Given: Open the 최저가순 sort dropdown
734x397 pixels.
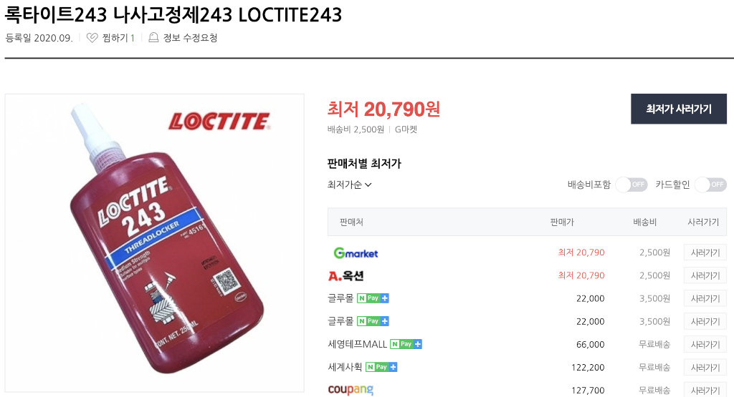Looking at the screenshot, I should click(349, 185).
